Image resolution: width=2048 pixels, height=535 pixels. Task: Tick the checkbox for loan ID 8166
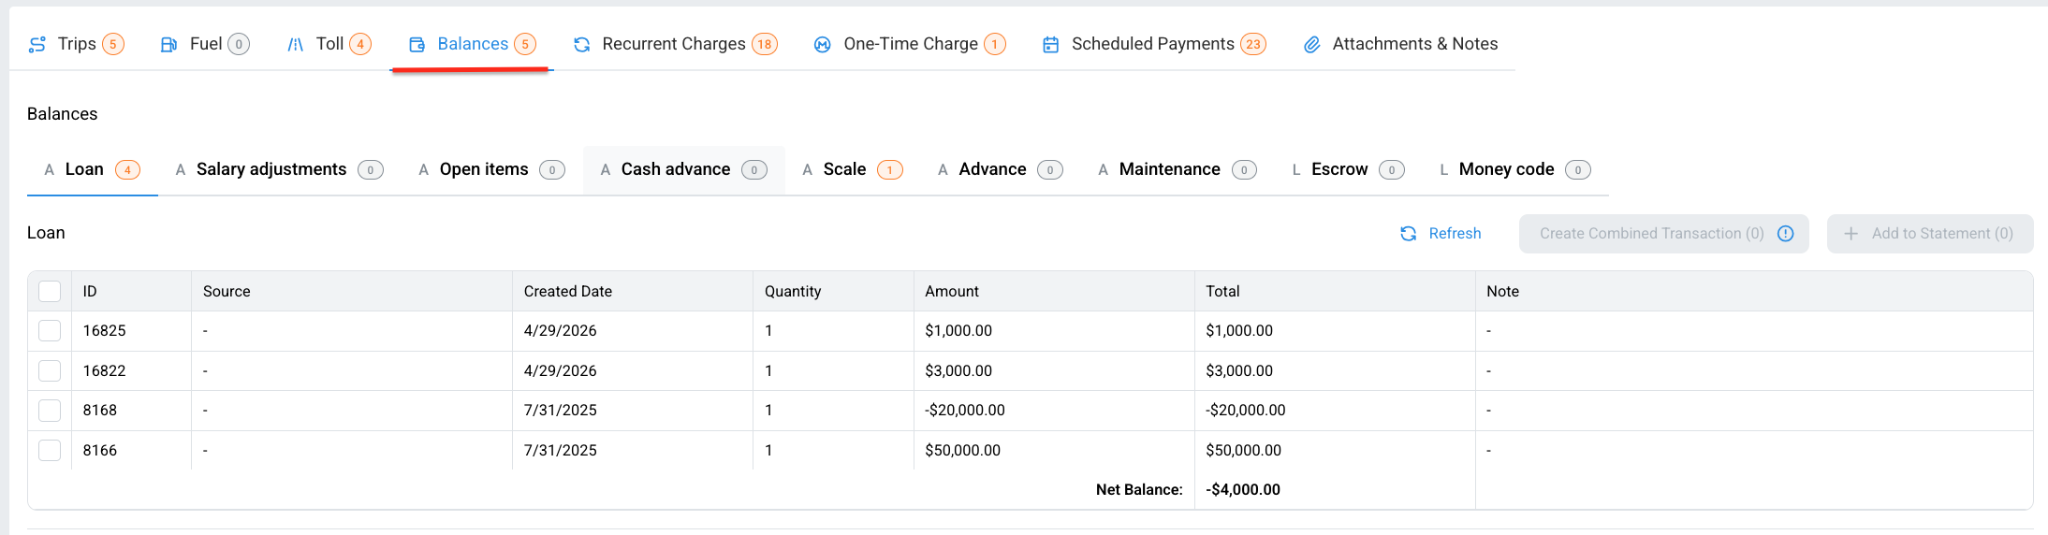click(x=50, y=451)
